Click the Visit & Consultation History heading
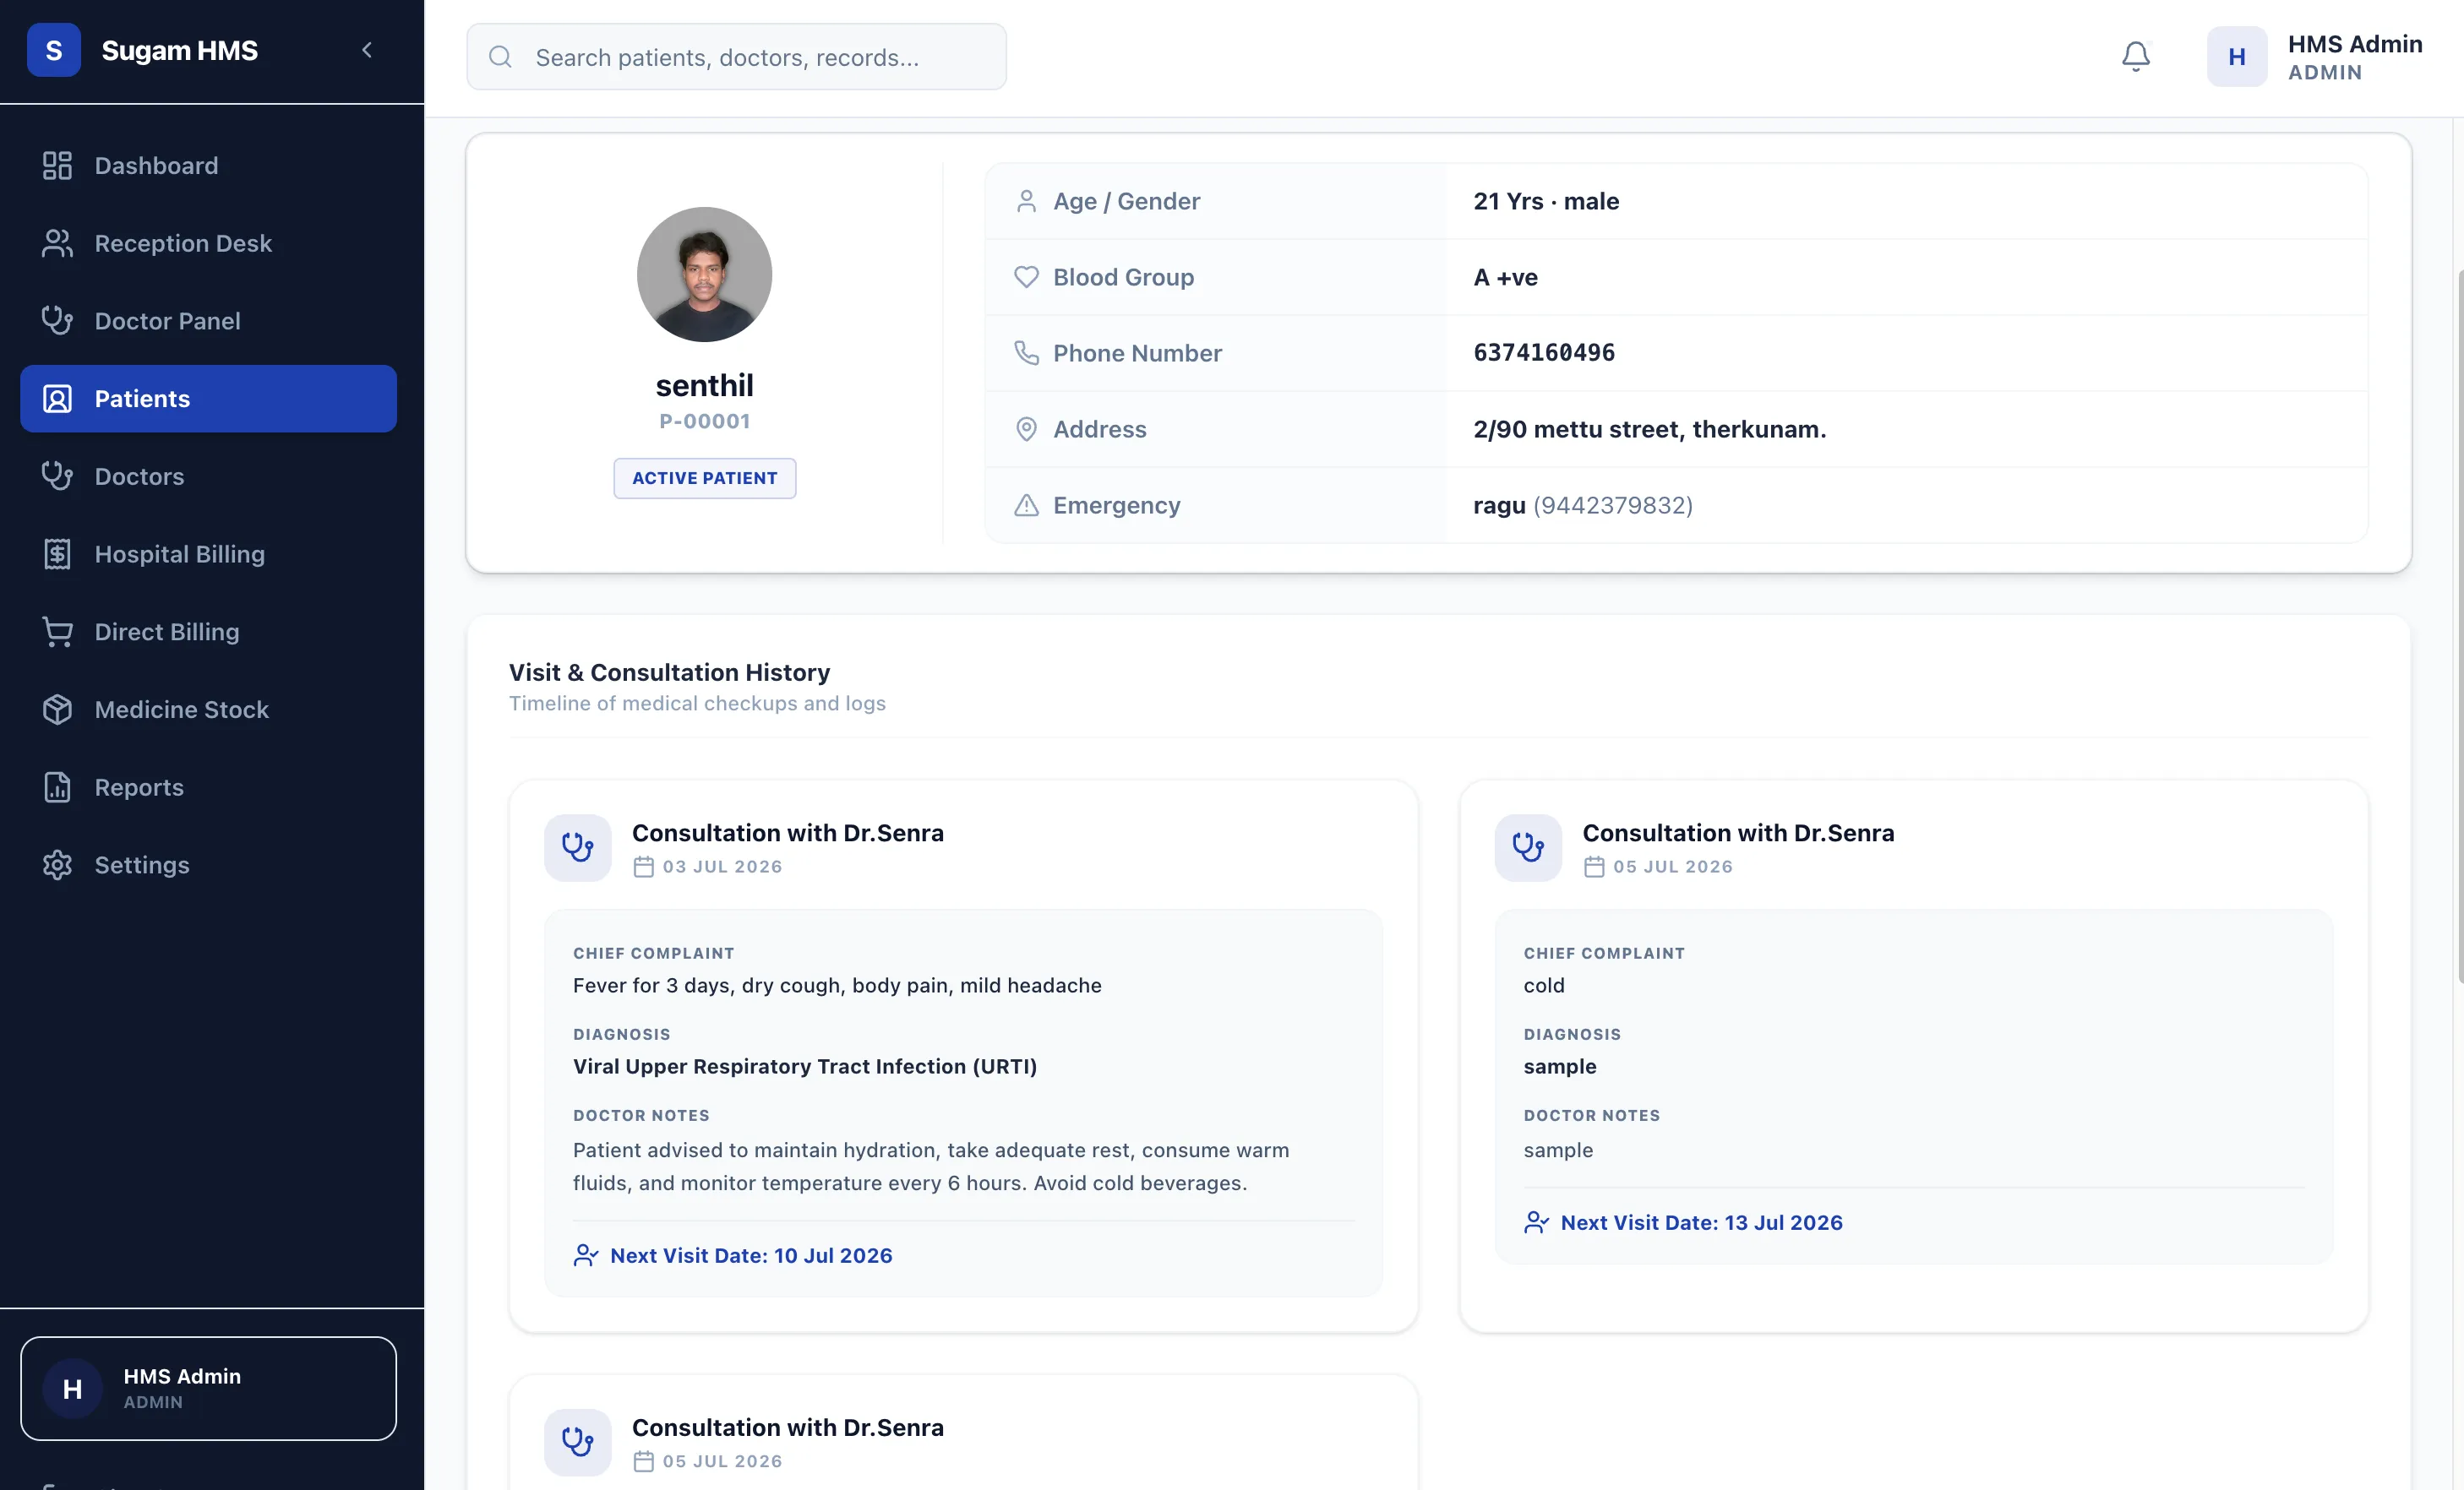The image size is (2464, 1490). (669, 672)
